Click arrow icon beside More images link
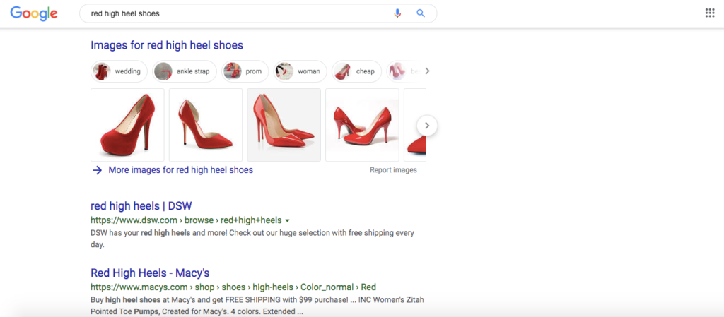The image size is (724, 317). (97, 170)
